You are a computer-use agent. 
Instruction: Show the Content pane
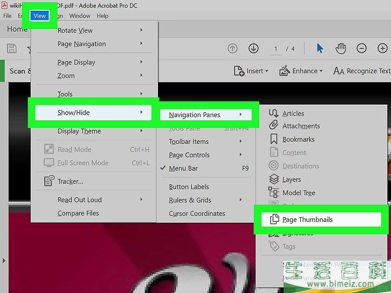(x=322, y=153)
